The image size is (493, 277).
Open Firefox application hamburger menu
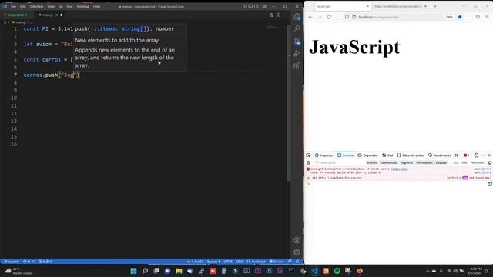487,17
